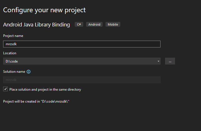Expand the Location dropdown arrow
This screenshot has width=201, height=131.
point(158,61)
